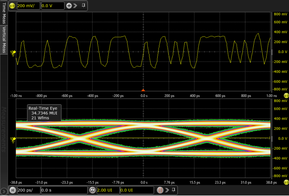Pin the horizontal toolbar at the bottom
This screenshot has height=196, width=289.
173,190
